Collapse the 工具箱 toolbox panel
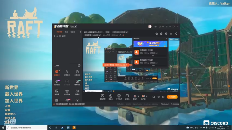 (x=79, y=66)
